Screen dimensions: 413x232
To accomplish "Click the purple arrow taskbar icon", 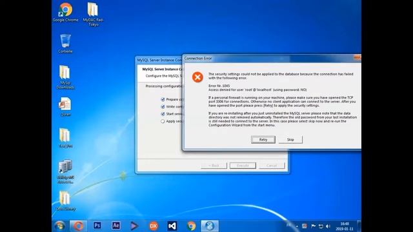I will [134, 226].
